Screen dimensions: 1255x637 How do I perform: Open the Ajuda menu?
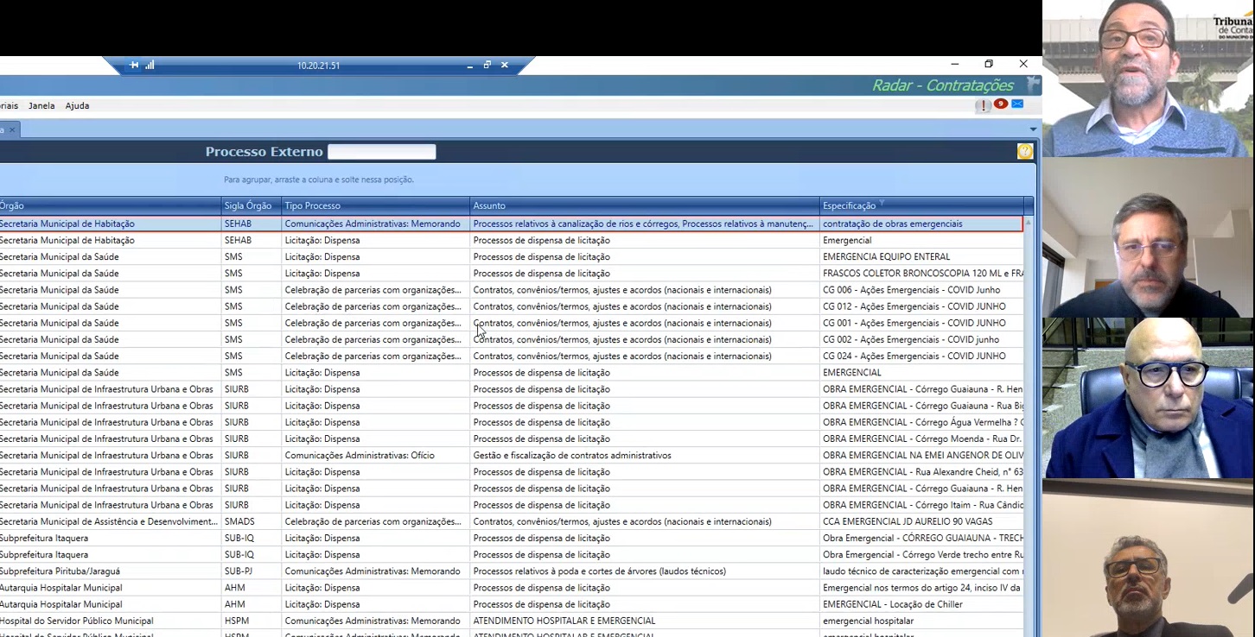click(x=77, y=106)
